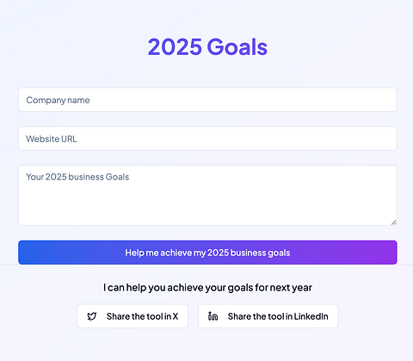Click inside the 2025 business Goals textarea
Viewport: 413px width, 361px height.
click(x=207, y=195)
